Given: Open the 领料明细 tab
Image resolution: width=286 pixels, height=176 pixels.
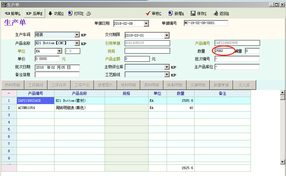Looking at the screenshot, I should click(x=128, y=85).
